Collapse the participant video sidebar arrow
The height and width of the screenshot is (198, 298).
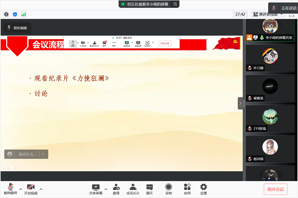point(240,103)
